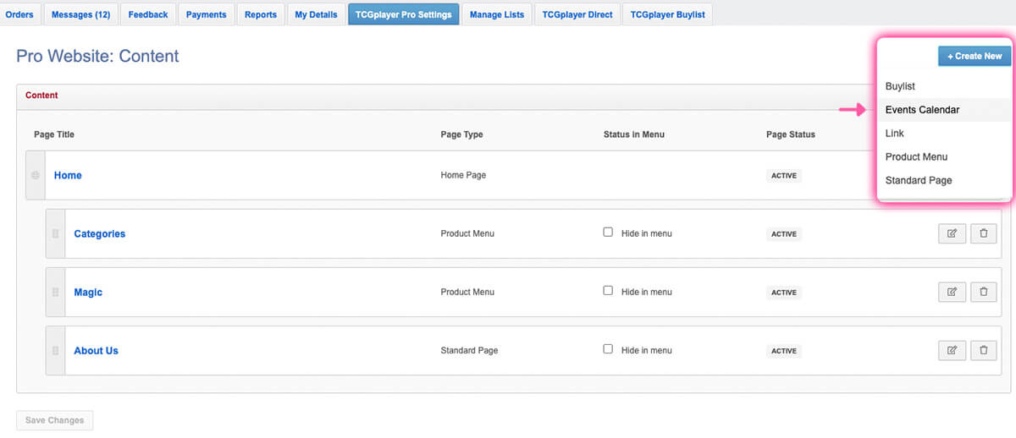Switch to the Orders tab

[x=19, y=14]
